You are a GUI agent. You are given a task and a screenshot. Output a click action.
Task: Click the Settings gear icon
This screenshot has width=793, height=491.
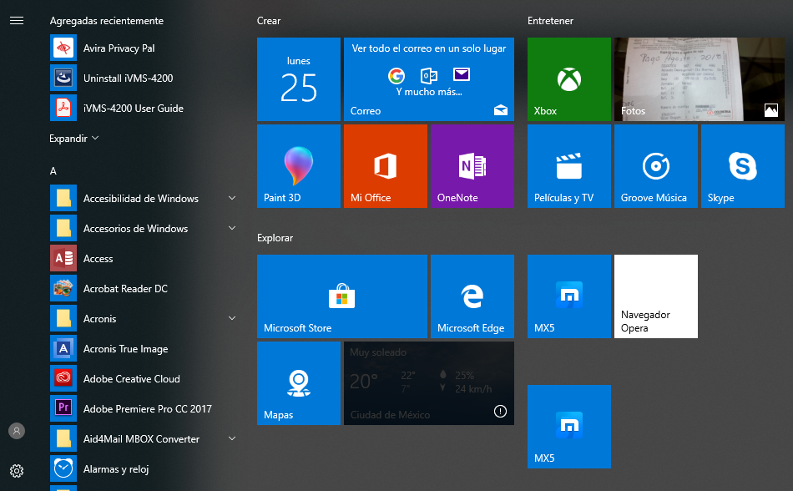tap(17, 470)
